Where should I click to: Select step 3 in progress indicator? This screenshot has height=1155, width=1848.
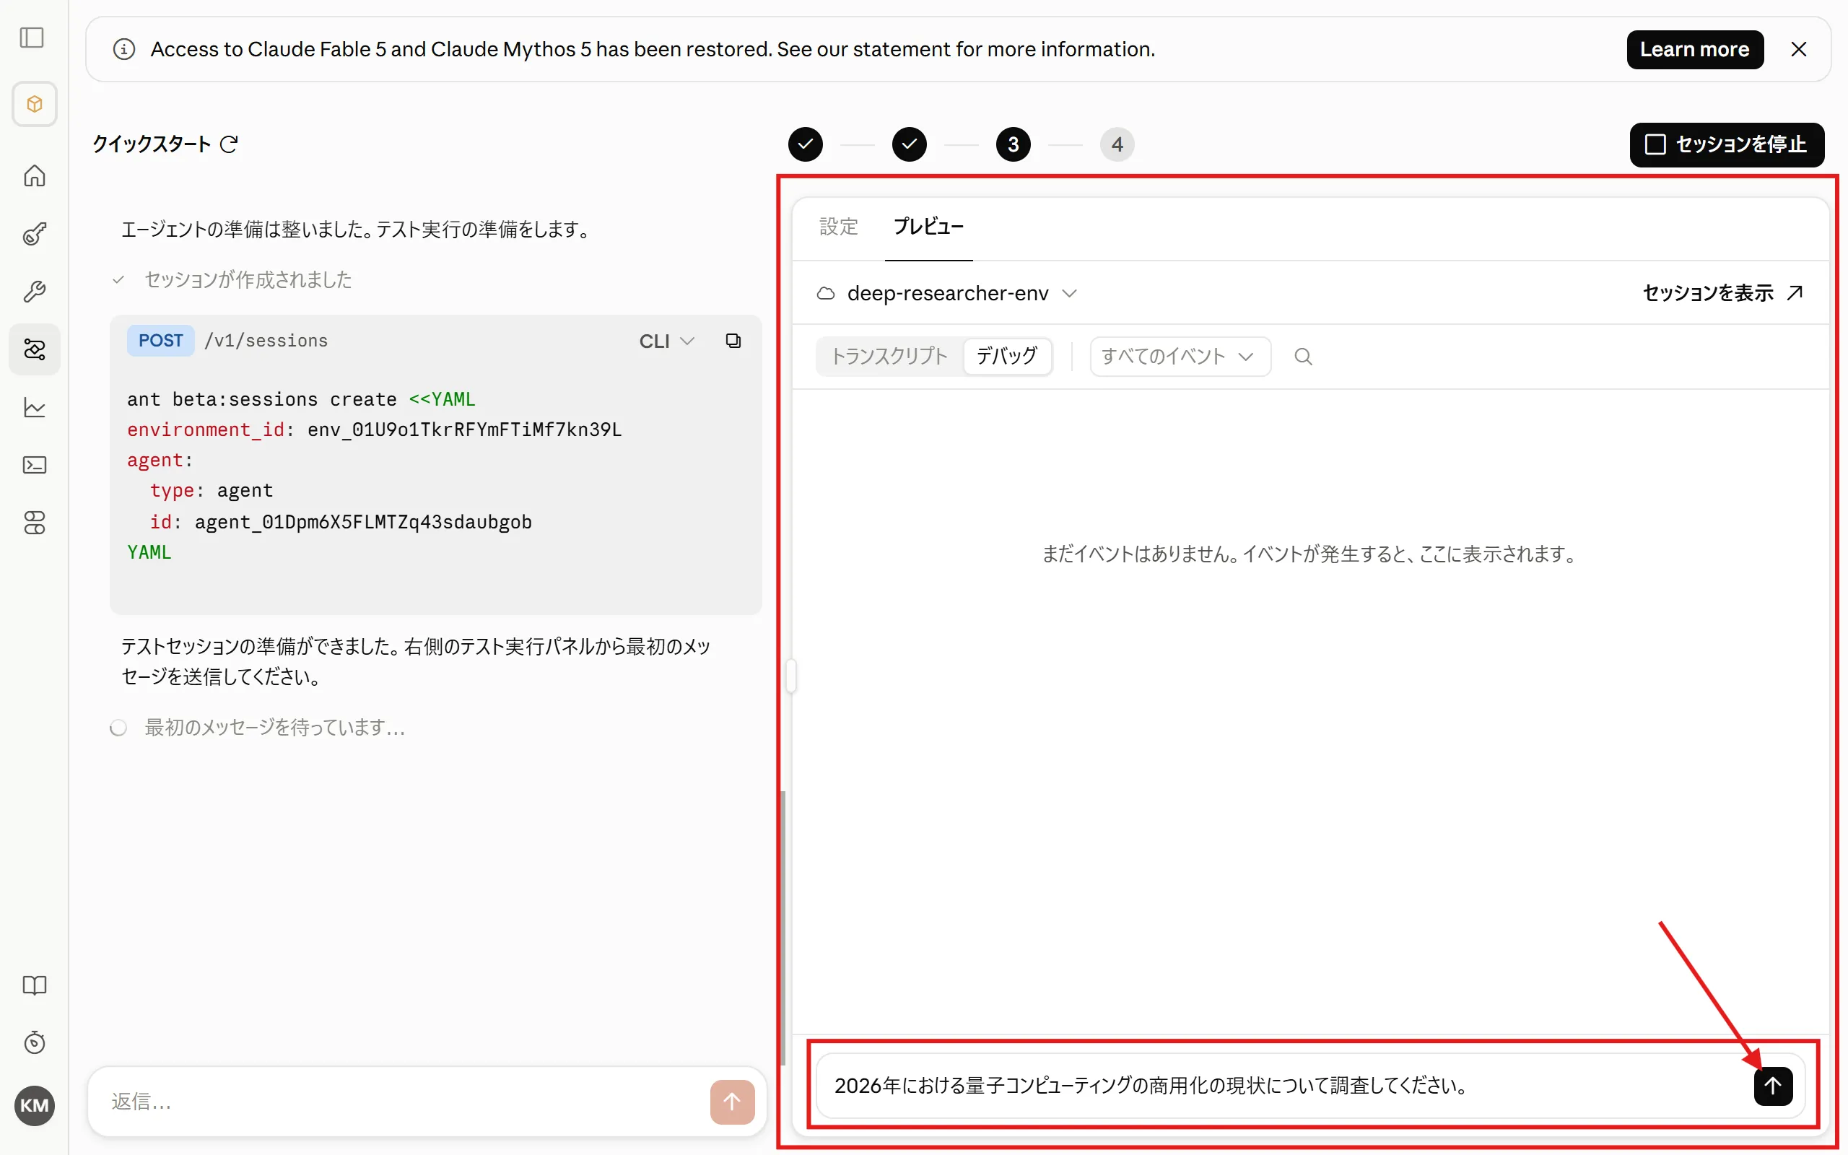coord(1013,144)
